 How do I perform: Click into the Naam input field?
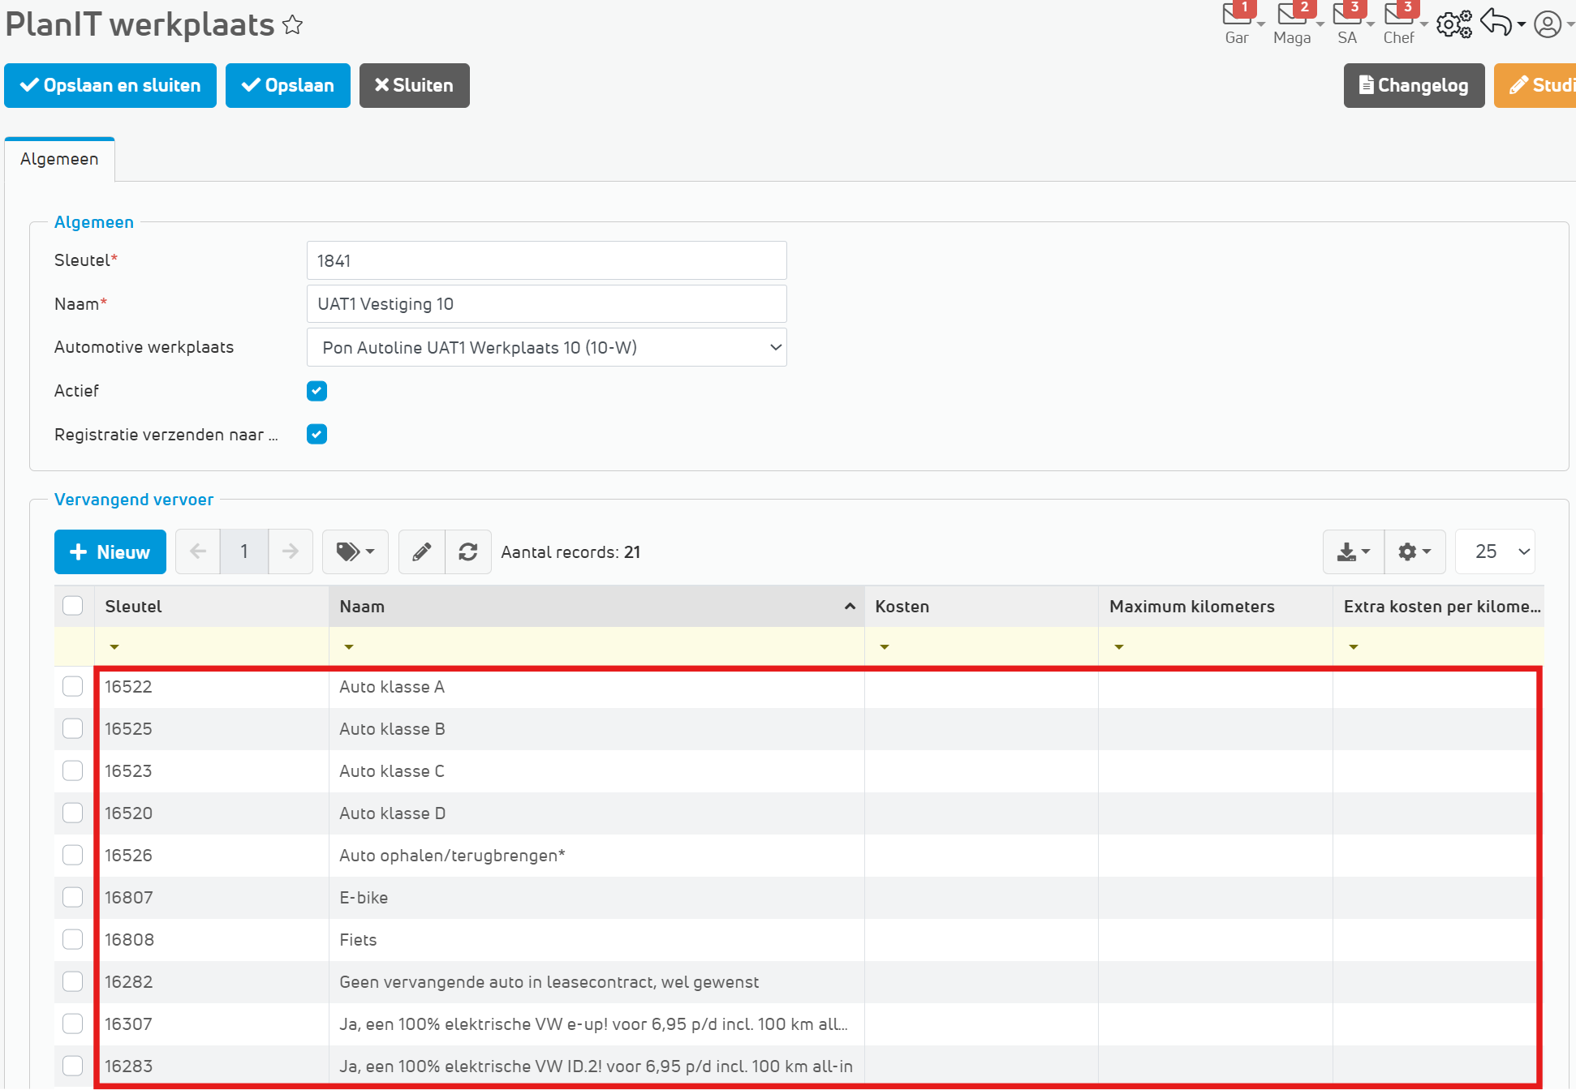tap(546, 304)
